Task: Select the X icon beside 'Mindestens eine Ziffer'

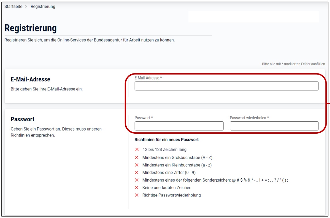Action: pyautogui.click(x=137, y=172)
